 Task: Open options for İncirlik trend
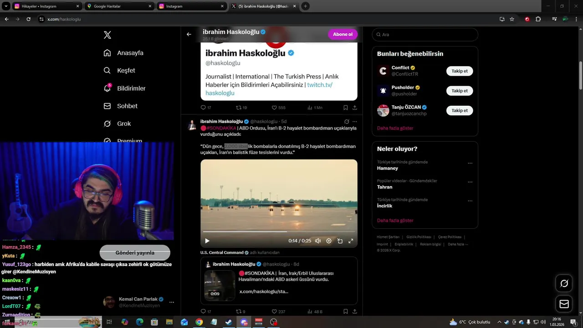pyautogui.click(x=470, y=200)
